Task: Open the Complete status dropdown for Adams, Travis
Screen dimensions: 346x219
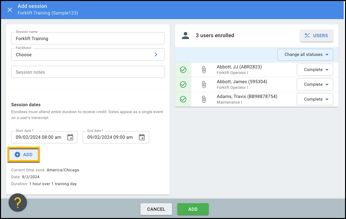Action: pyautogui.click(x=315, y=99)
